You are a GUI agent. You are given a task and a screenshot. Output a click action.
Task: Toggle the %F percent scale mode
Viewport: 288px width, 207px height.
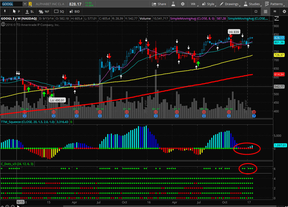(44, 11)
